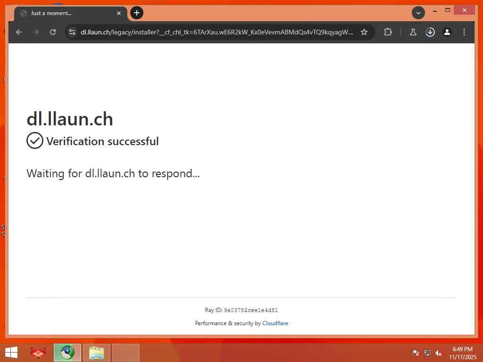This screenshot has width=483, height=362.
Task: Click the Ray ID value text
Action: 251,310
